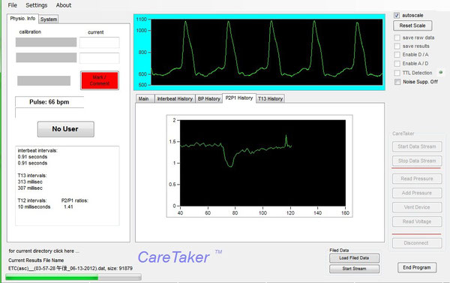
Task: Toggle TTL Detection checkbox
Action: pos(397,73)
